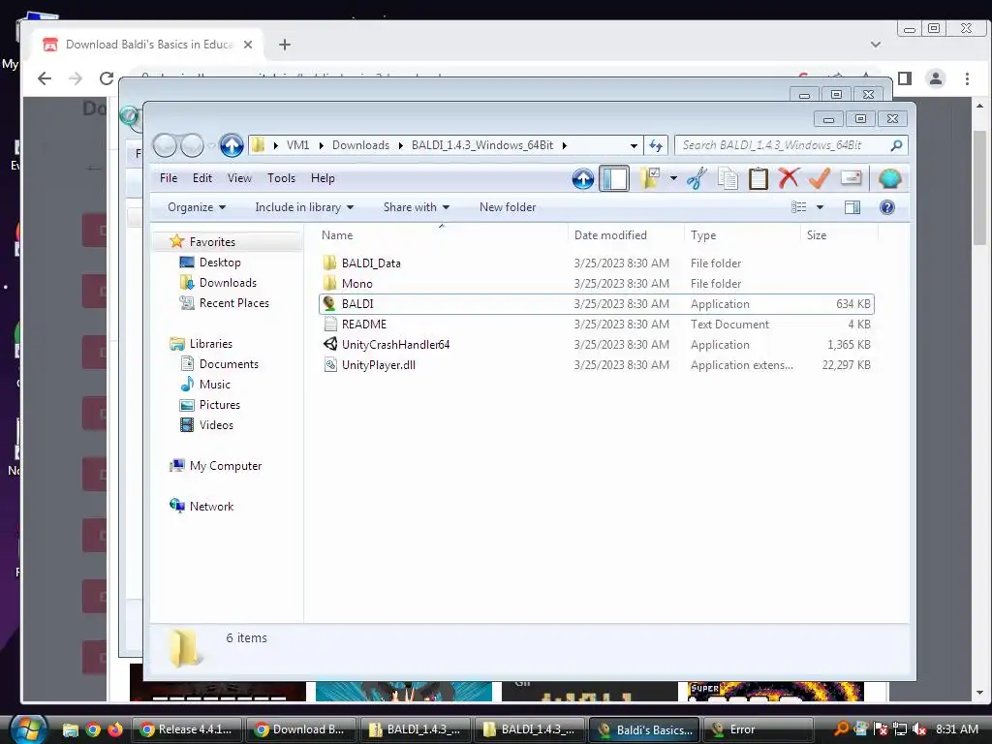Open the View menu
This screenshot has width=992, height=744.
pos(240,178)
